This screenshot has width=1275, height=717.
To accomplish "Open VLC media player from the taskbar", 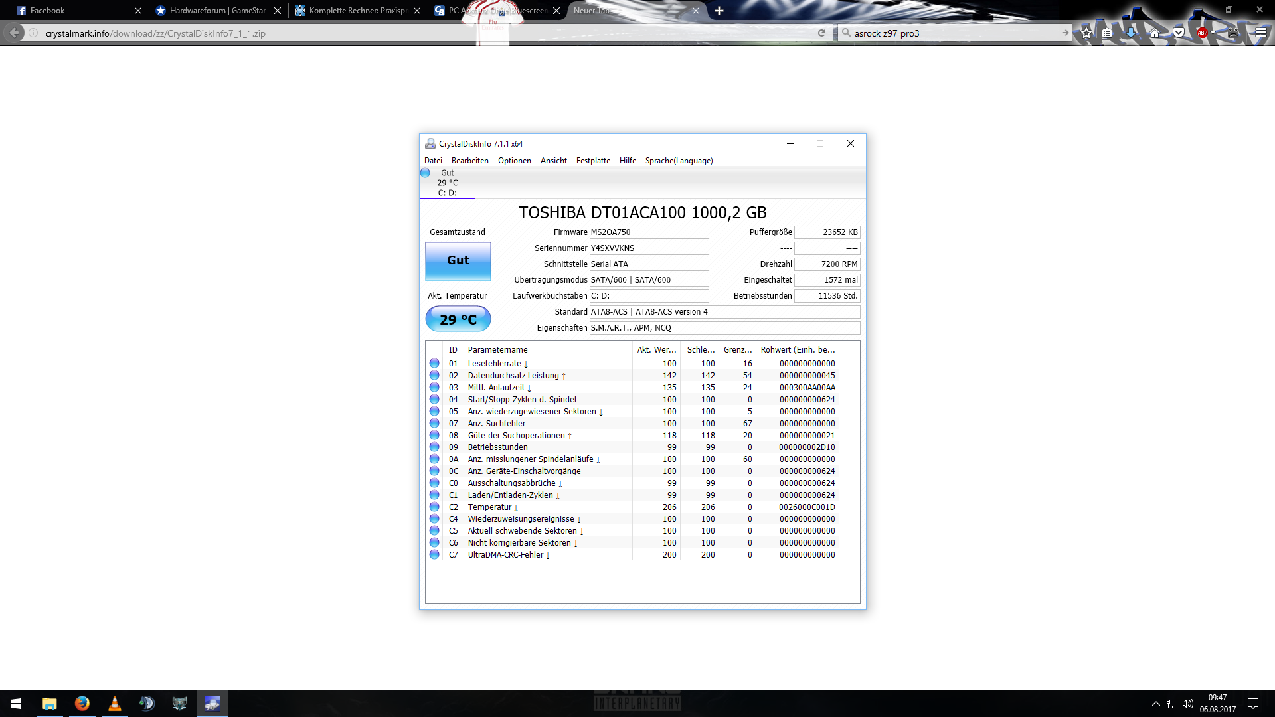I will (114, 704).
